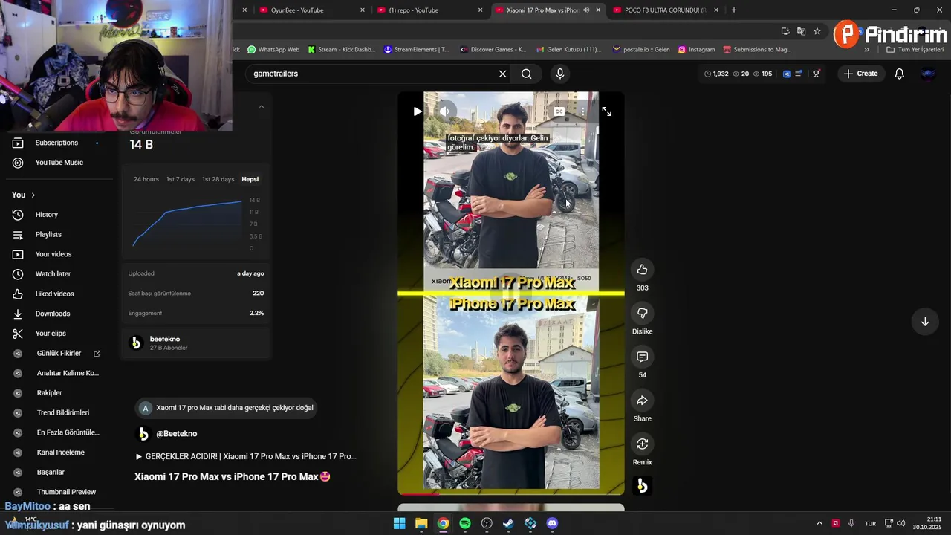Select the 24 hours stats range

(146, 179)
